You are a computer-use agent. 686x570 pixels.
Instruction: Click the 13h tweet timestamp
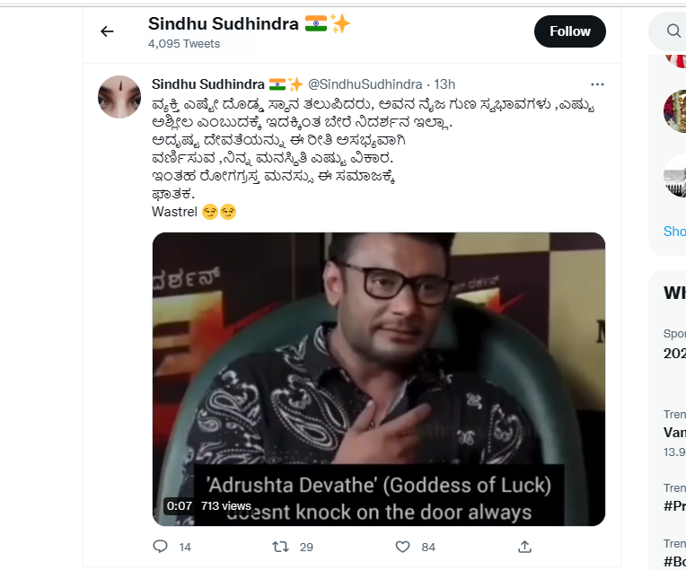click(444, 84)
